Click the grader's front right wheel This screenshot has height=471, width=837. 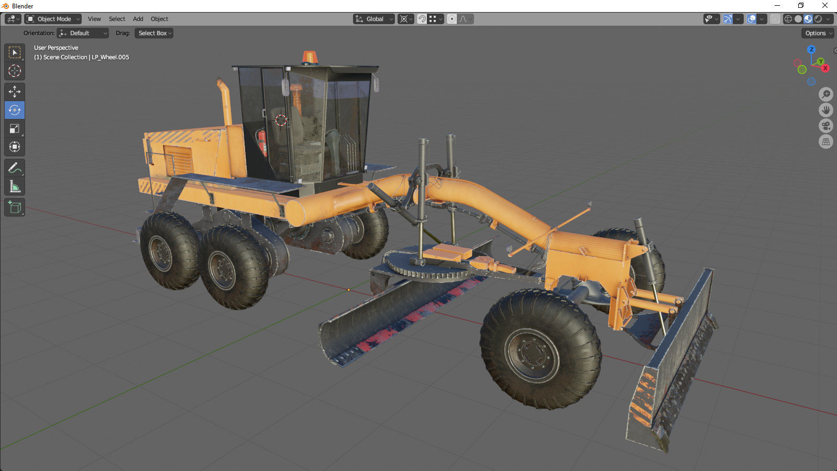(539, 350)
